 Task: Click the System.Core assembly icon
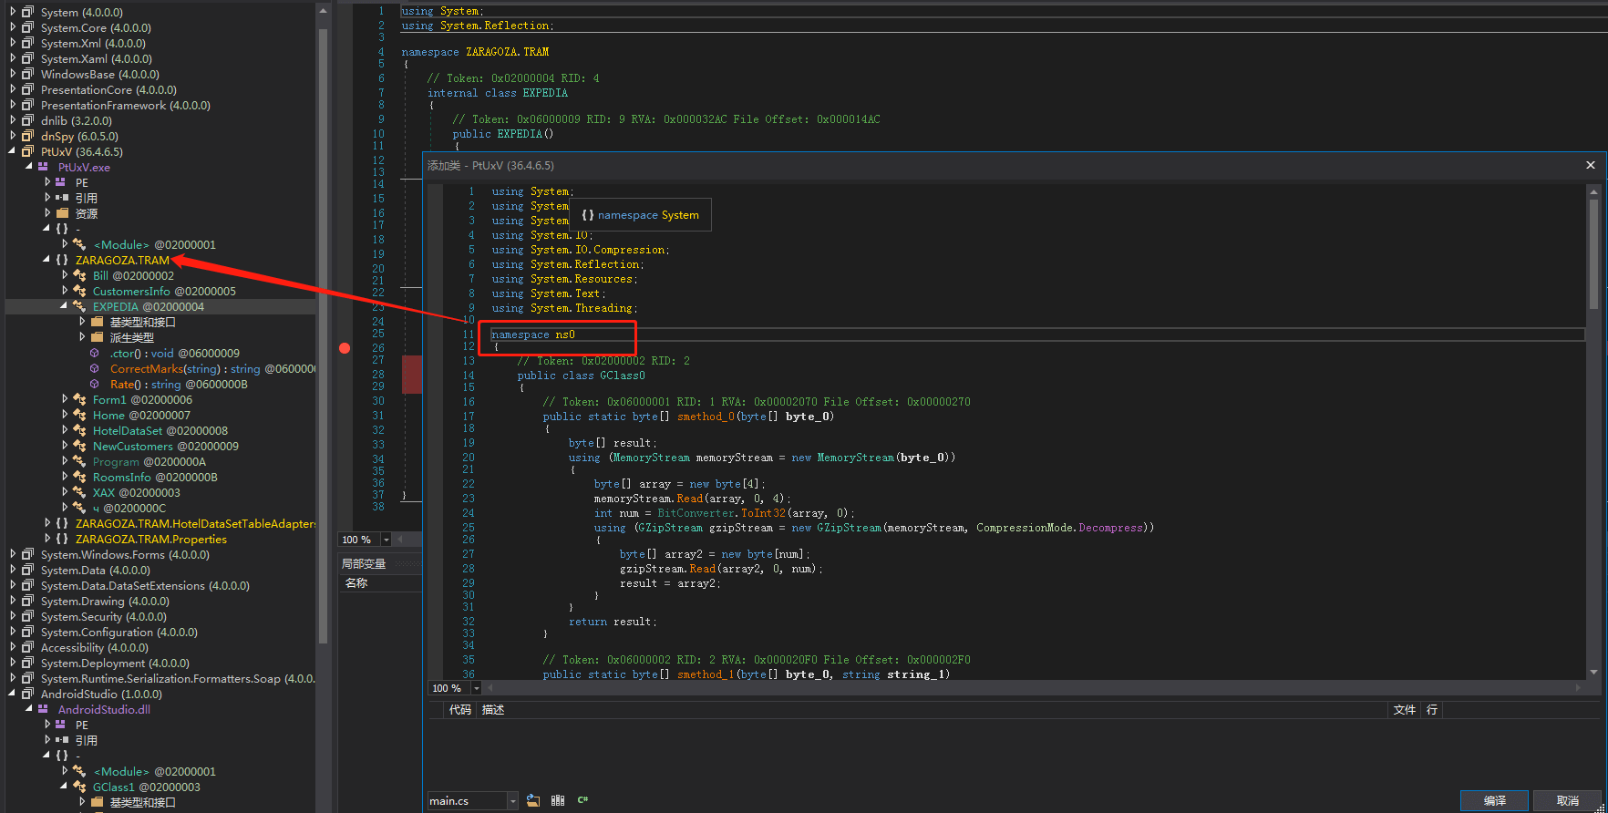point(27,27)
